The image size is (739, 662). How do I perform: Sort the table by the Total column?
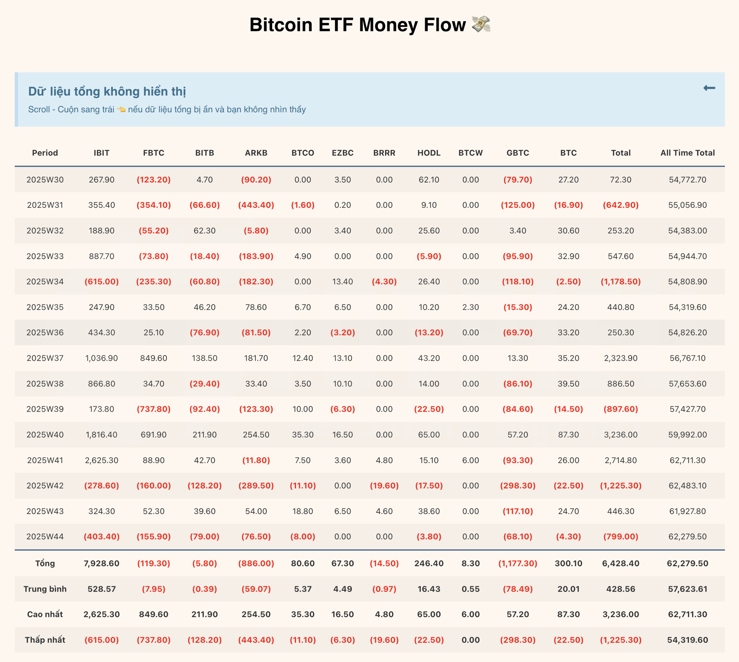coord(621,153)
